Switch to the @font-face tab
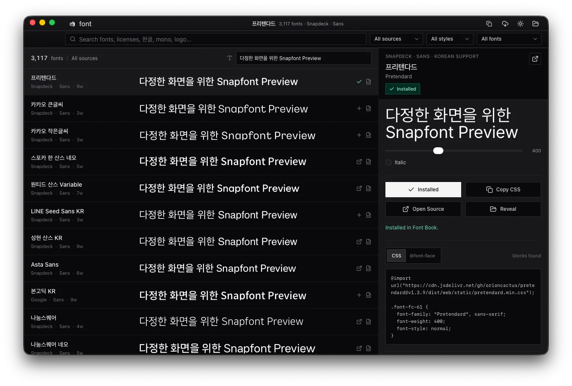The image size is (572, 386). tap(422, 256)
